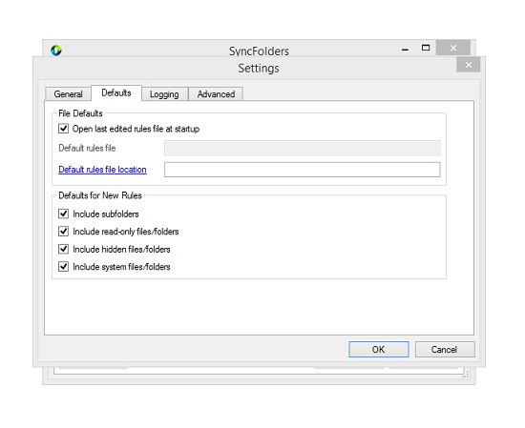Click the disabled Default rules file field

303,148
